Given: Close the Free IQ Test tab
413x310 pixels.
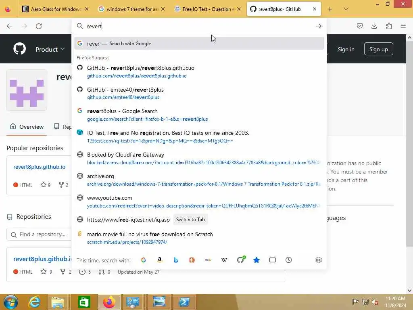Looking at the screenshot, I should click(x=239, y=9).
